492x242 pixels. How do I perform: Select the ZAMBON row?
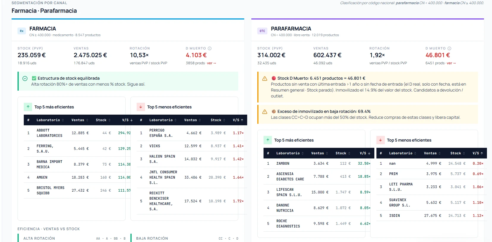point(317,164)
